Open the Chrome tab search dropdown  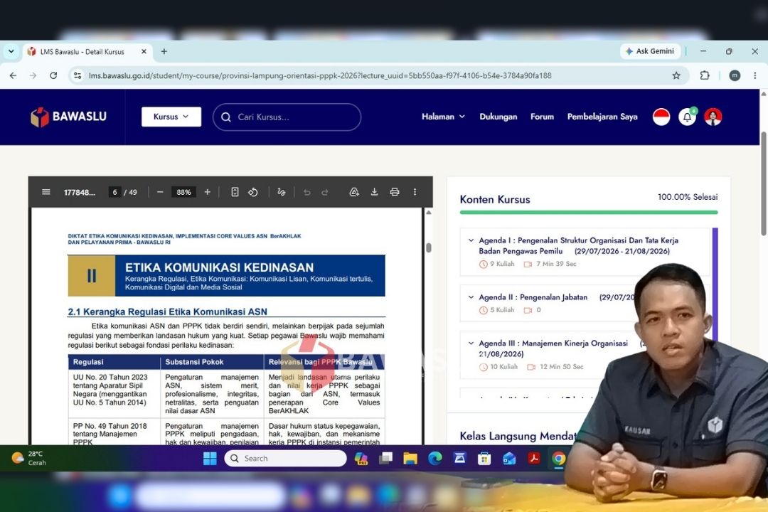11,51
